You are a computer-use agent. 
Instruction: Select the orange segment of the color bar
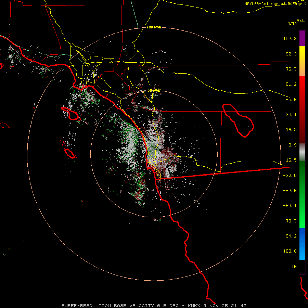point(302,69)
